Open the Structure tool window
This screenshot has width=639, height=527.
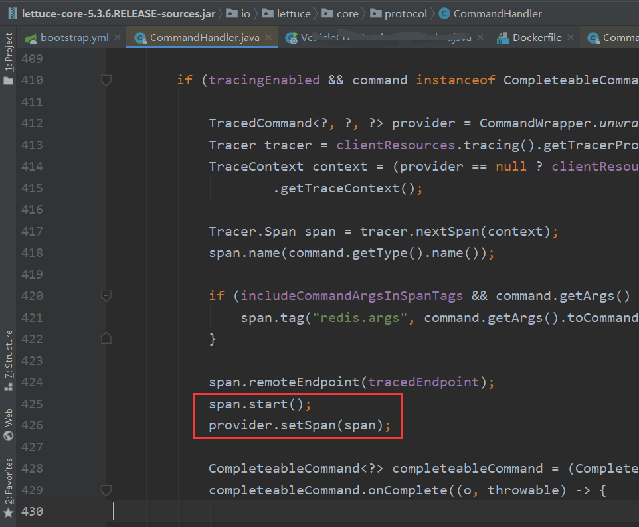tap(8, 360)
